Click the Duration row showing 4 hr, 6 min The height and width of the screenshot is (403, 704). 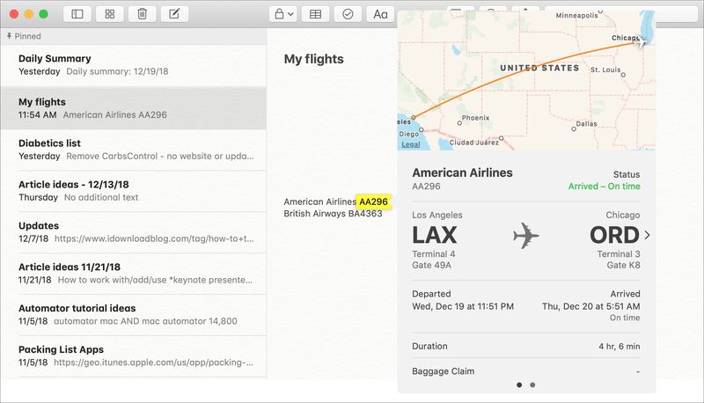pos(525,346)
